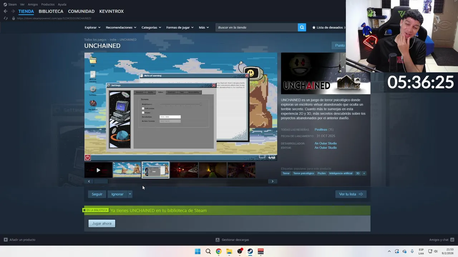Select the settings window screenshot thumbnail

(x=156, y=170)
